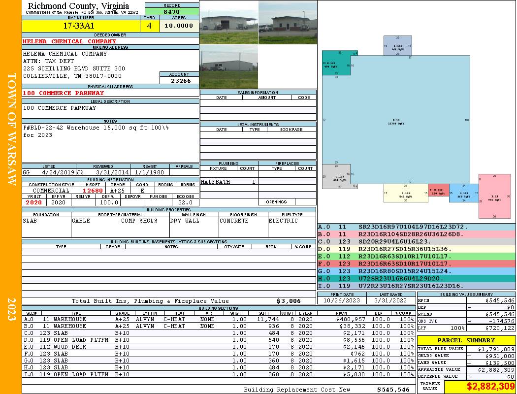Click the land value $139,500
The image size is (517, 394).
[x=500, y=362]
